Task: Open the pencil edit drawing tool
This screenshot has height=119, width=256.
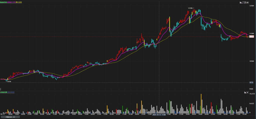Action: pos(245,2)
